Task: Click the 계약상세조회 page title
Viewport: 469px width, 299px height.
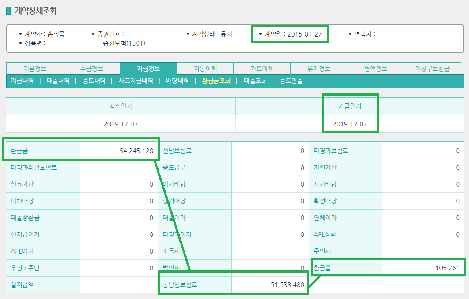Action: coord(36,11)
